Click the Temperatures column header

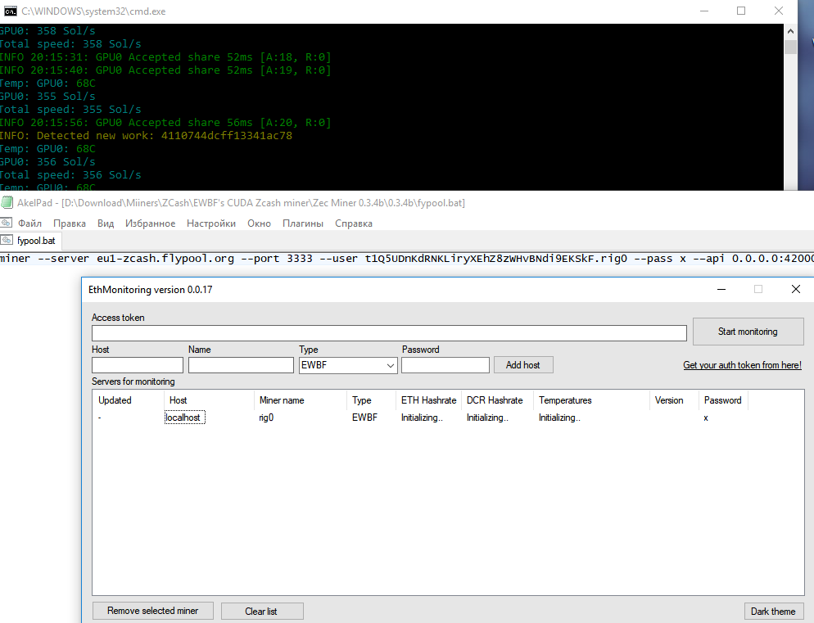(591, 400)
